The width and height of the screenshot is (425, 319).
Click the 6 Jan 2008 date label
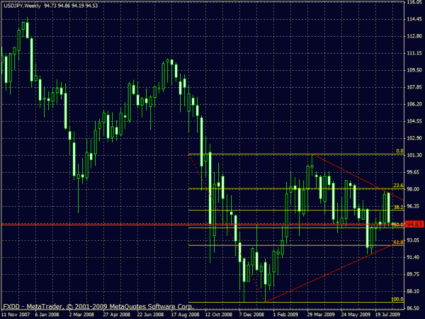coord(47,315)
